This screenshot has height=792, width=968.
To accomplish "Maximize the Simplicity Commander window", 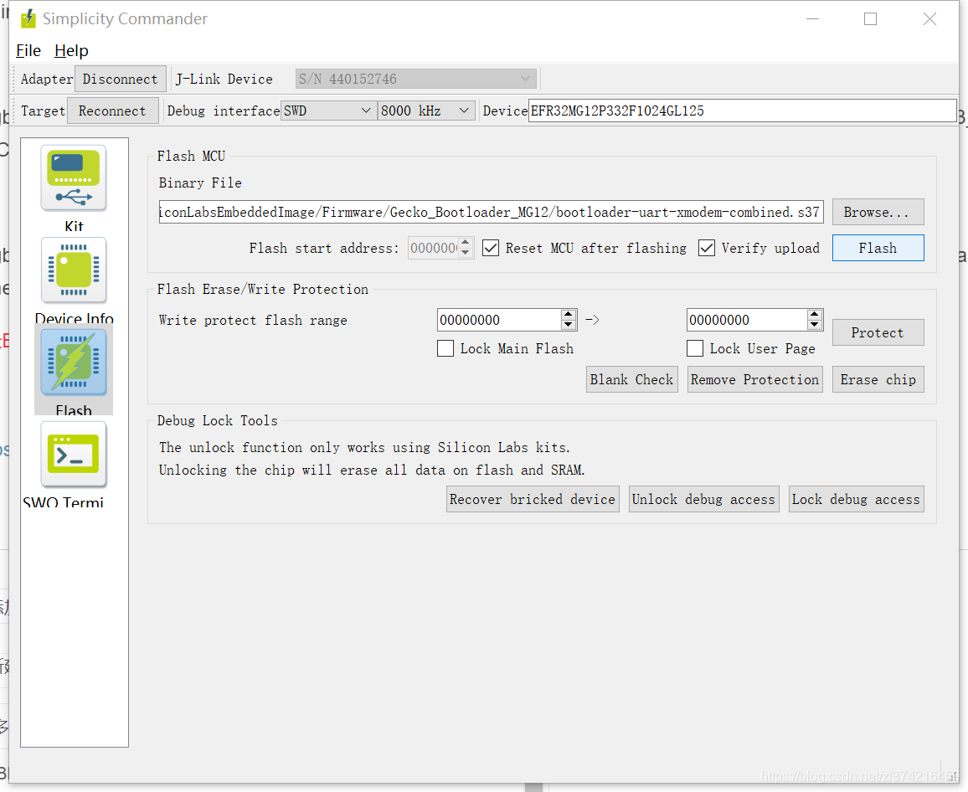I will 871,19.
